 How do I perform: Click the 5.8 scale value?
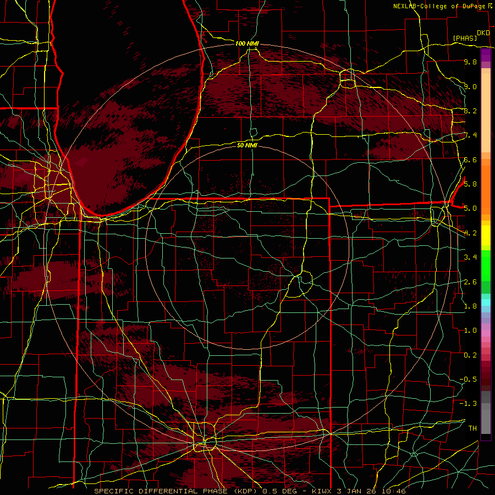click(x=470, y=184)
